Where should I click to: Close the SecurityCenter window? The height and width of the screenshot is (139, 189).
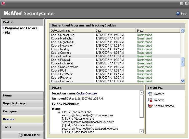pyautogui.click(x=187, y=3)
